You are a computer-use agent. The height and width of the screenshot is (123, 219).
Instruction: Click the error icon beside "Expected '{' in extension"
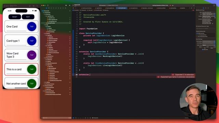[173, 74]
